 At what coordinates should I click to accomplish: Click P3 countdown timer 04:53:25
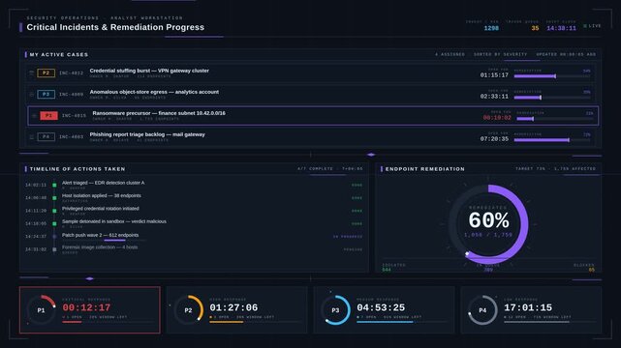[381, 307]
